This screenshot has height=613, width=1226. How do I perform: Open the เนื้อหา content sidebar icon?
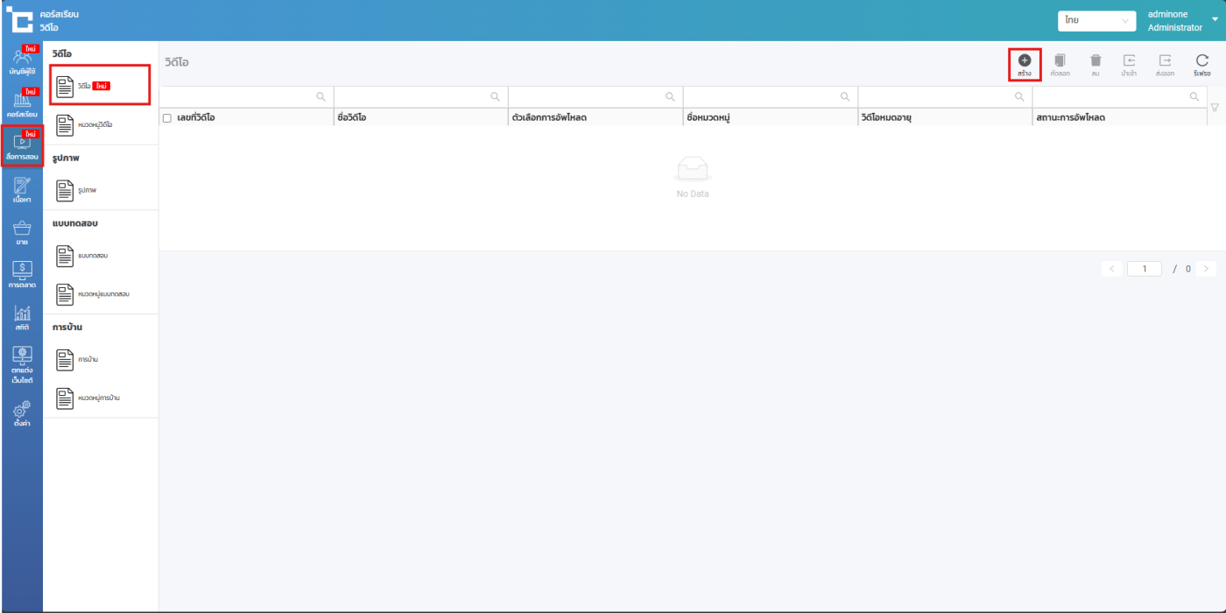click(x=22, y=189)
